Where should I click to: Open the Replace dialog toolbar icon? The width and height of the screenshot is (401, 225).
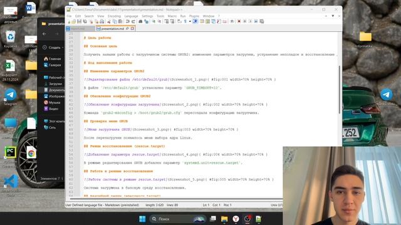(146, 21)
